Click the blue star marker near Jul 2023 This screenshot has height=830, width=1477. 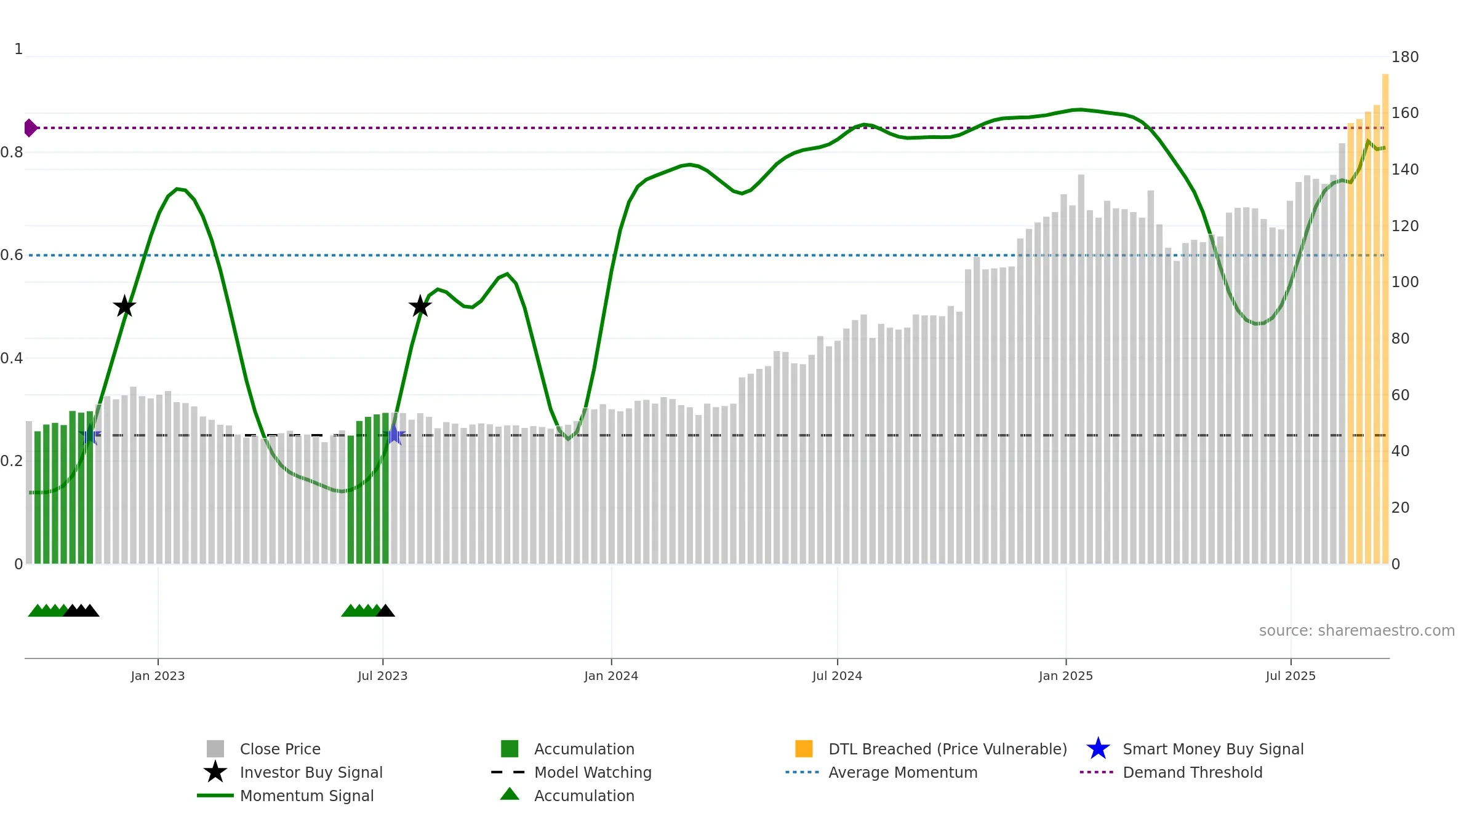click(x=394, y=435)
